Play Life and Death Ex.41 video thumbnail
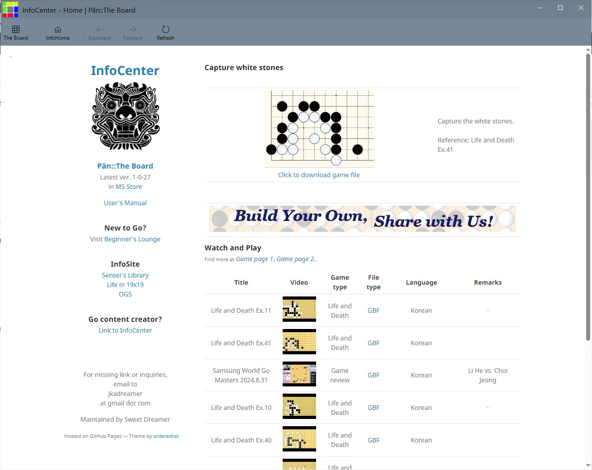Image resolution: width=592 pixels, height=470 pixels. 299,342
